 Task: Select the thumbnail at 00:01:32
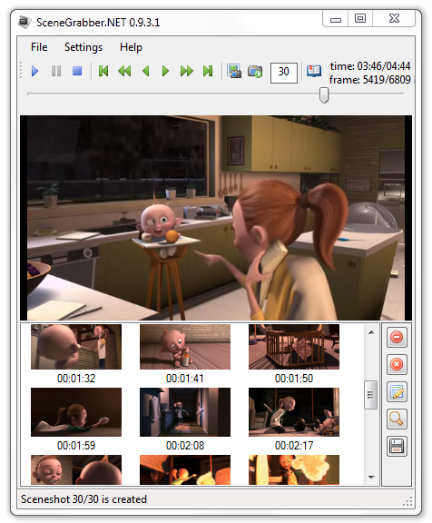click(x=76, y=347)
